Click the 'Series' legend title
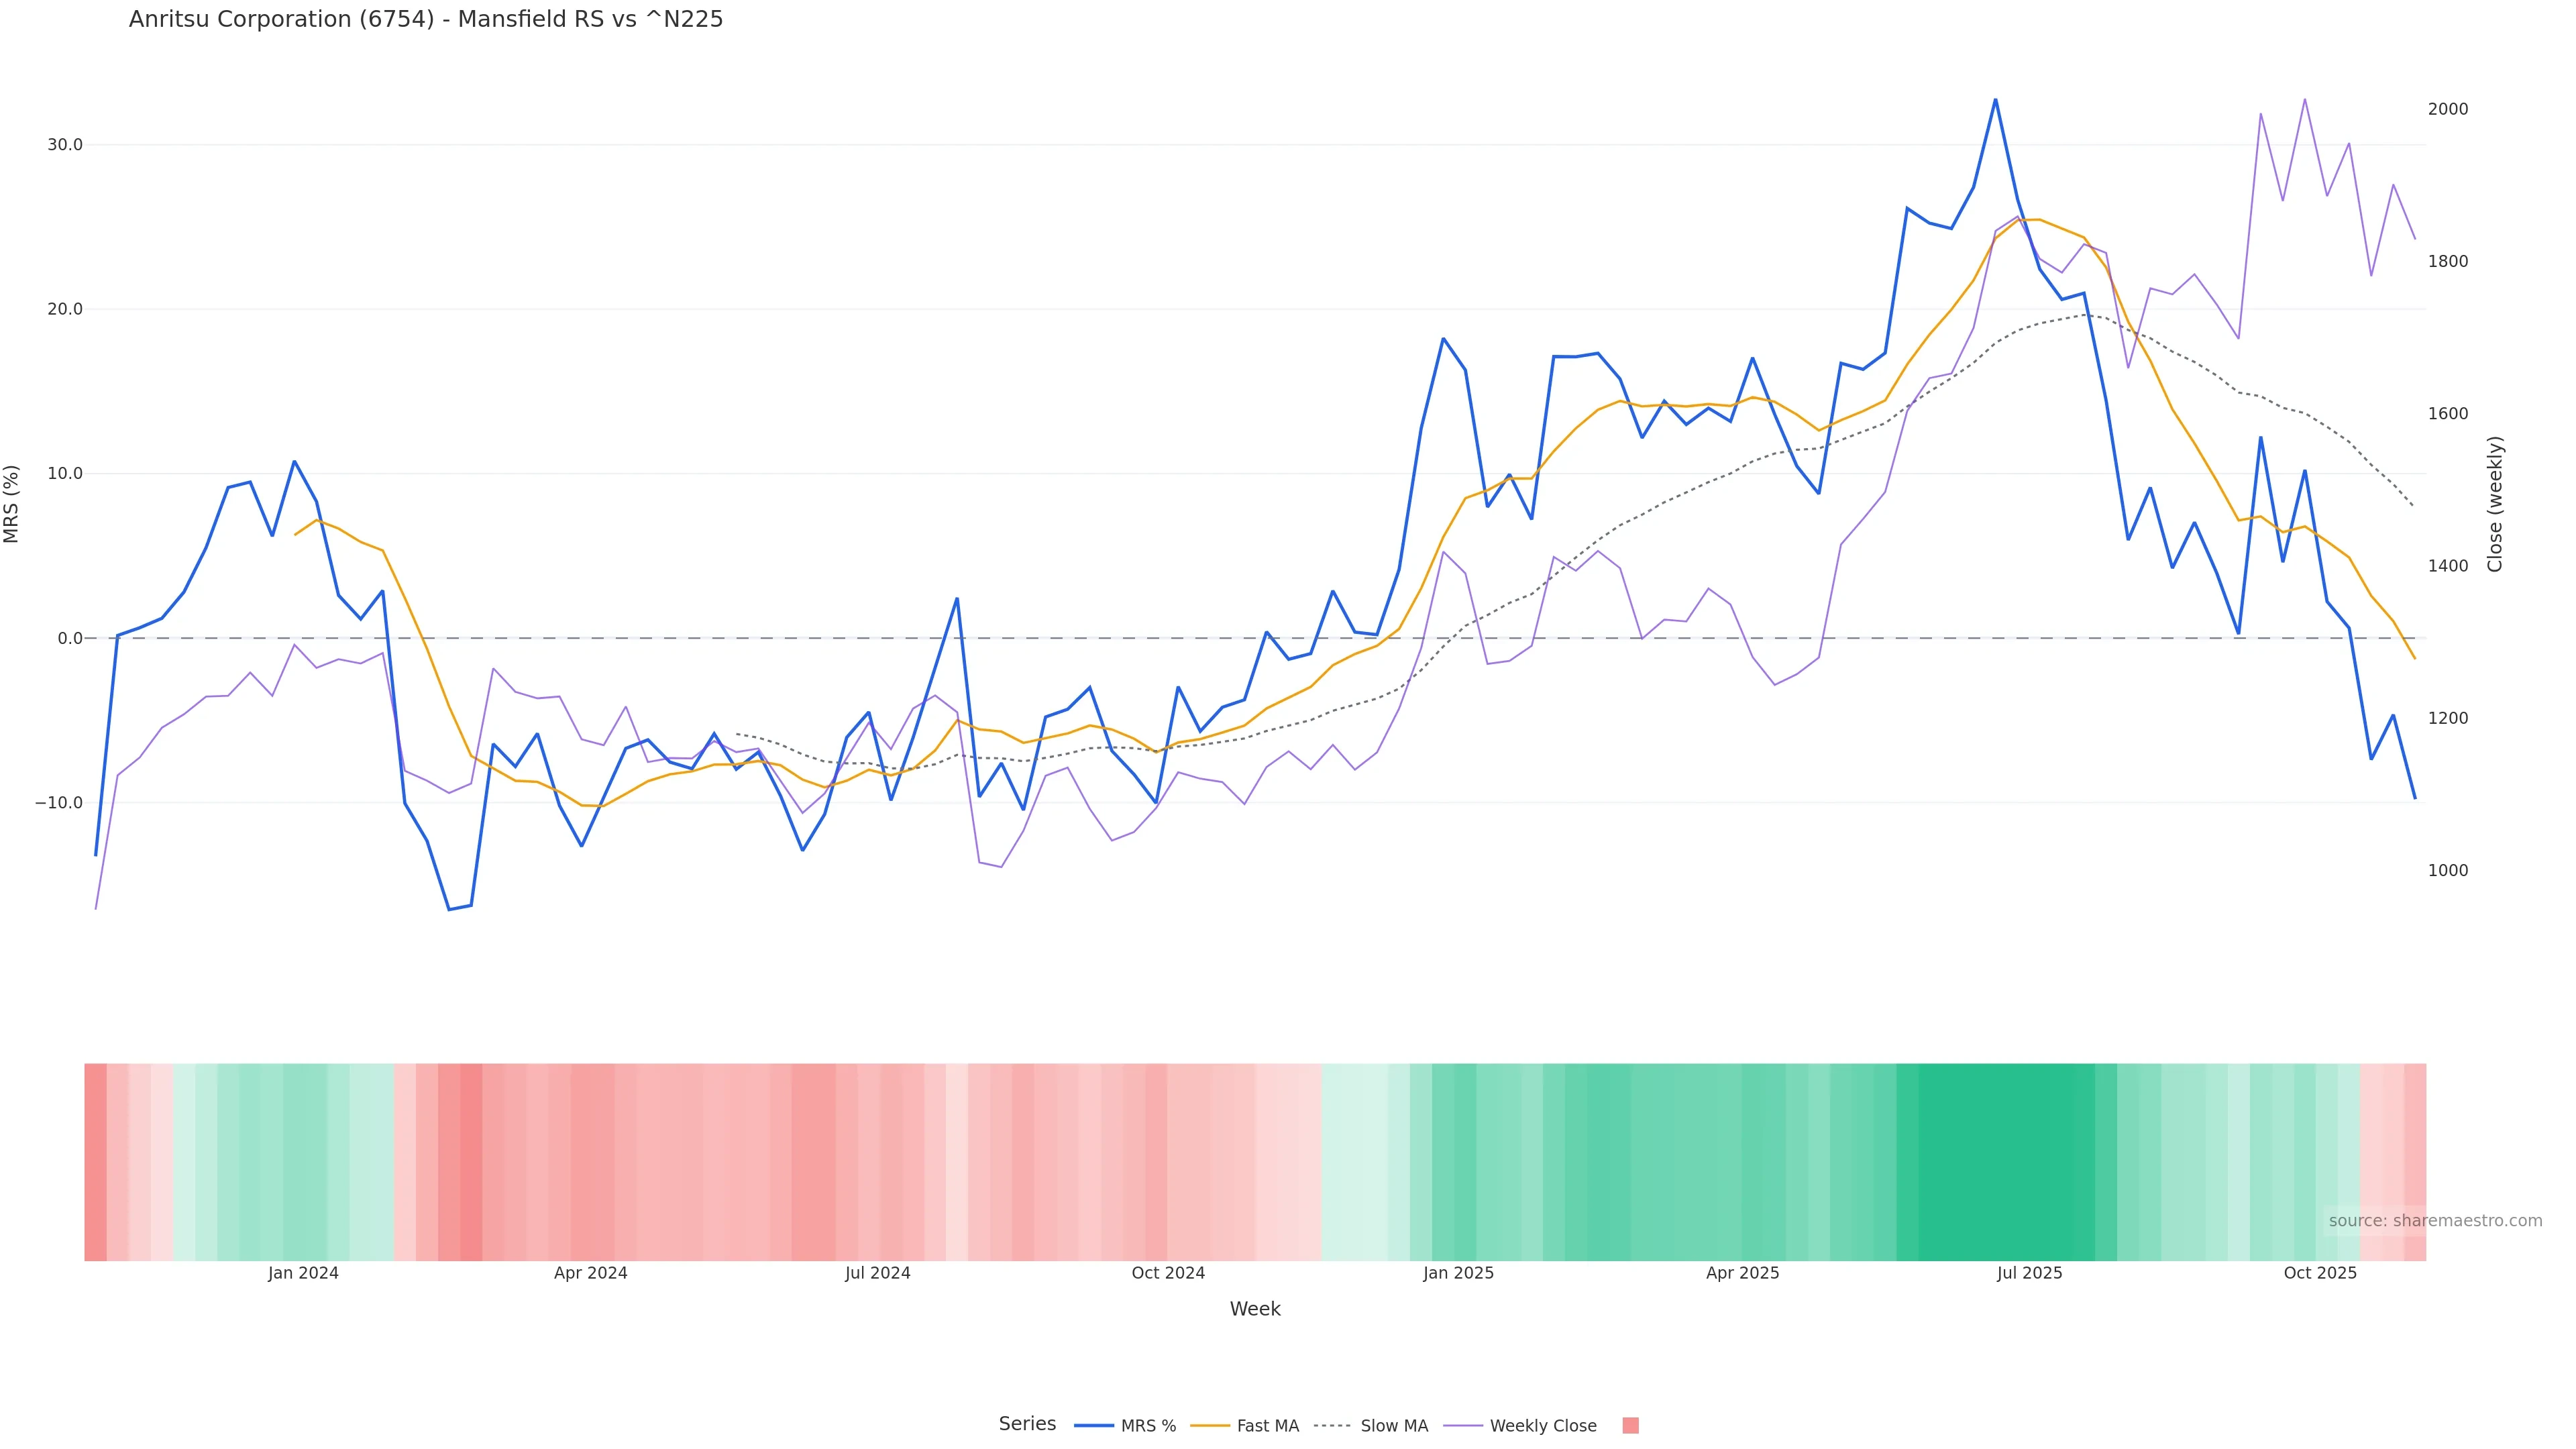 coord(1027,1424)
